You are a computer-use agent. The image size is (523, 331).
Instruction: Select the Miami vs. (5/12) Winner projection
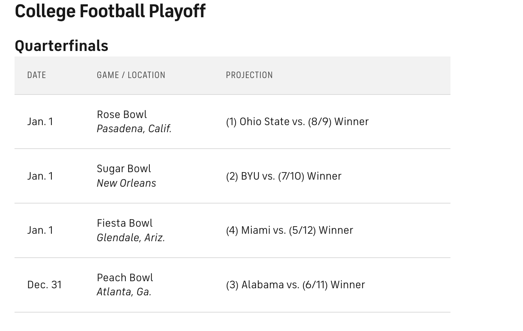tap(289, 230)
